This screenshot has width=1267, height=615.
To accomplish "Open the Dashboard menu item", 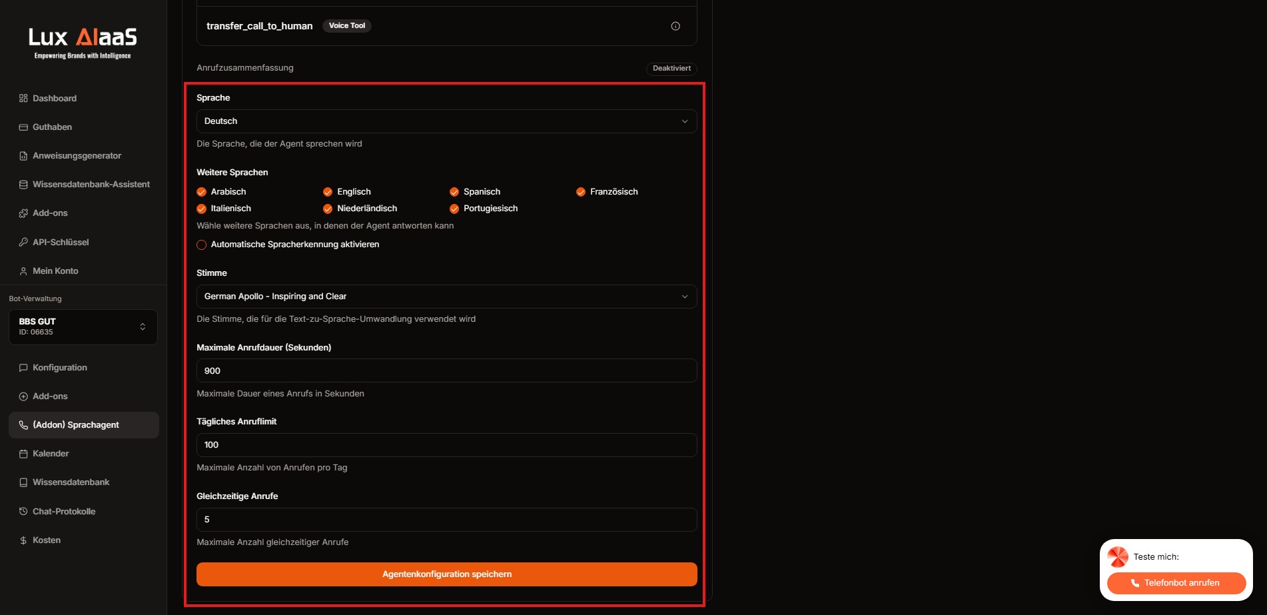I will tap(83, 99).
